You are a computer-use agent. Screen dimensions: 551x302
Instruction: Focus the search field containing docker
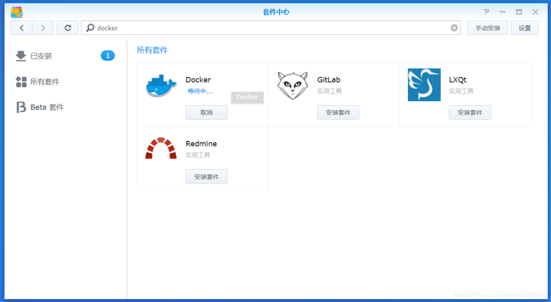271,28
